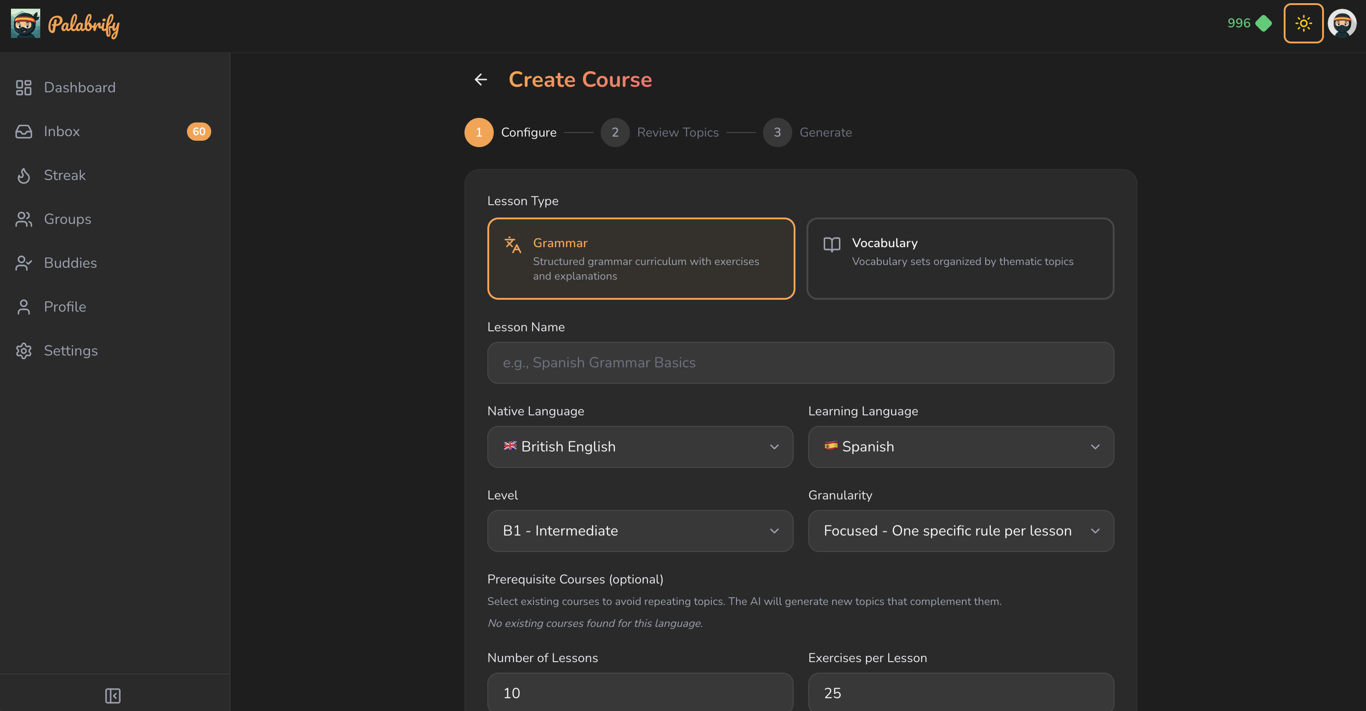Focus the Lesson Name input field
The image size is (1366, 711).
click(x=800, y=363)
